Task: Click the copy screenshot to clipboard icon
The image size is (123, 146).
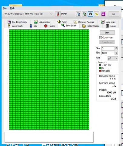Action: click(x=84, y=14)
